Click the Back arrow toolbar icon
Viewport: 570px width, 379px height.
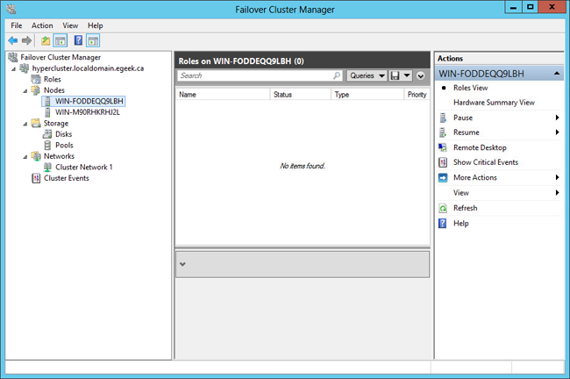pyautogui.click(x=13, y=40)
